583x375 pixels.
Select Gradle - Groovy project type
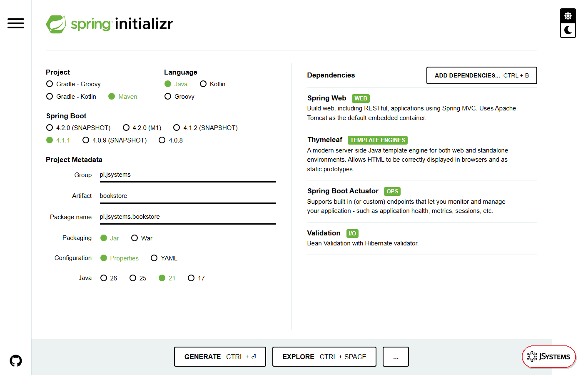74,84
